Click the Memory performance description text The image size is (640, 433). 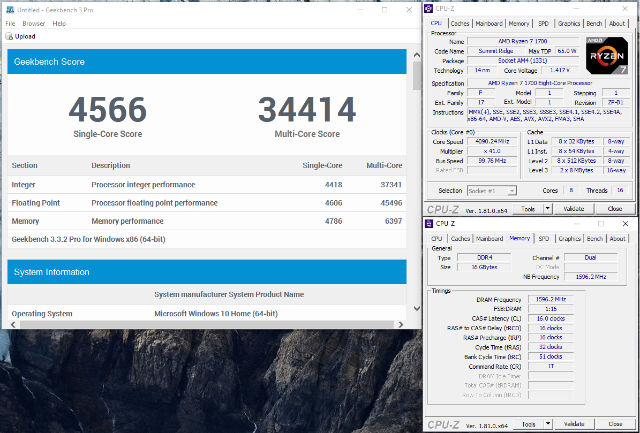point(127,221)
